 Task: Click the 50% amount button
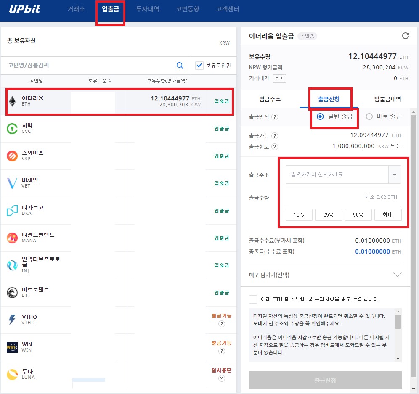coord(358,215)
